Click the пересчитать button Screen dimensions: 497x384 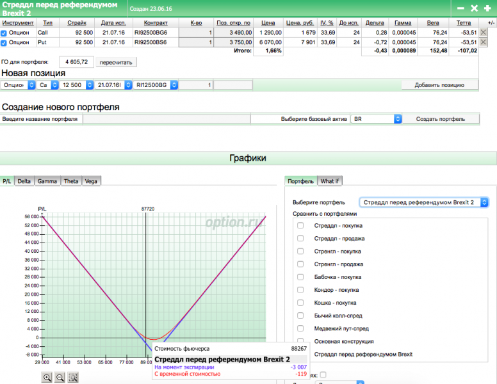point(116,63)
